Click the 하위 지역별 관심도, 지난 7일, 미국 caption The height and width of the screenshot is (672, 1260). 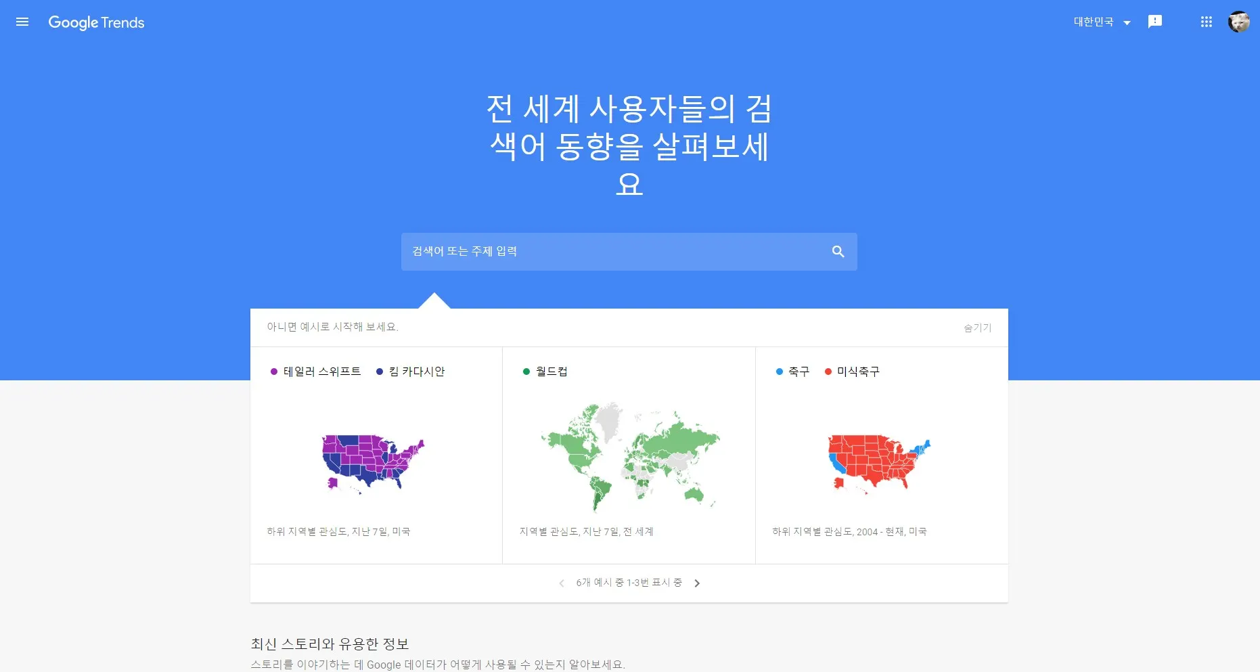pos(338,532)
